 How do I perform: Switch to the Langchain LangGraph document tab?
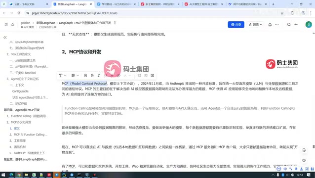73,4
